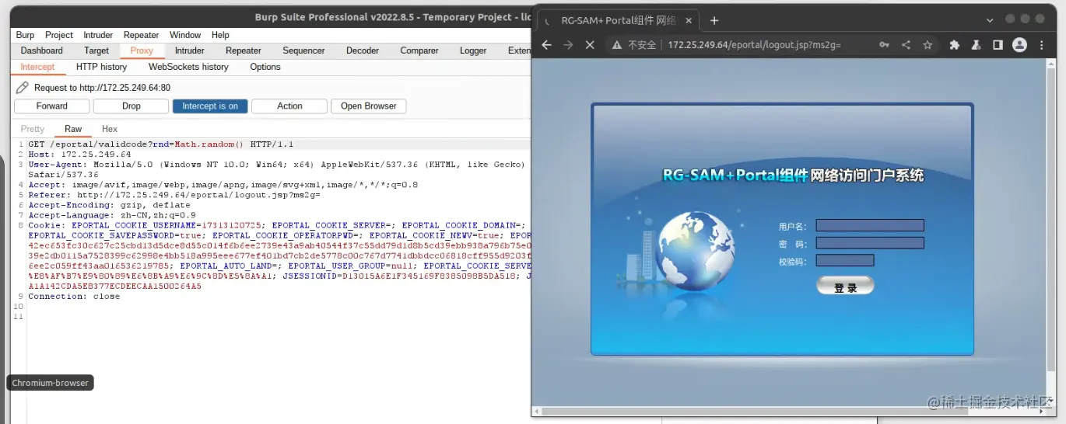Expand the tab search chevron
The width and height of the screenshot is (1066, 424).
tap(990, 20)
